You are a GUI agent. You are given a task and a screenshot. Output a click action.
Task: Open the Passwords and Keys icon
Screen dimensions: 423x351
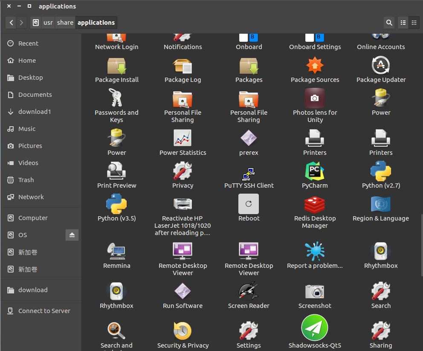tap(116, 97)
